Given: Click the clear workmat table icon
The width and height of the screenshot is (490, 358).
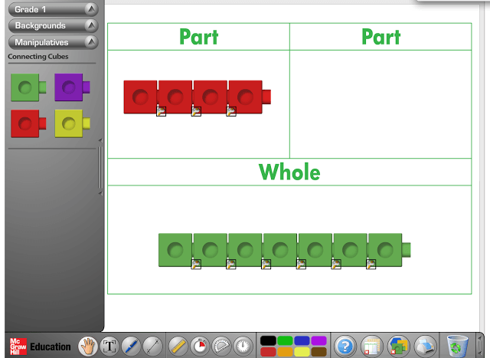Looking at the screenshot, I should pos(372,346).
